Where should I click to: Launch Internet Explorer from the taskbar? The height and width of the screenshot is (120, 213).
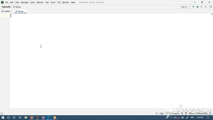[20, 118]
